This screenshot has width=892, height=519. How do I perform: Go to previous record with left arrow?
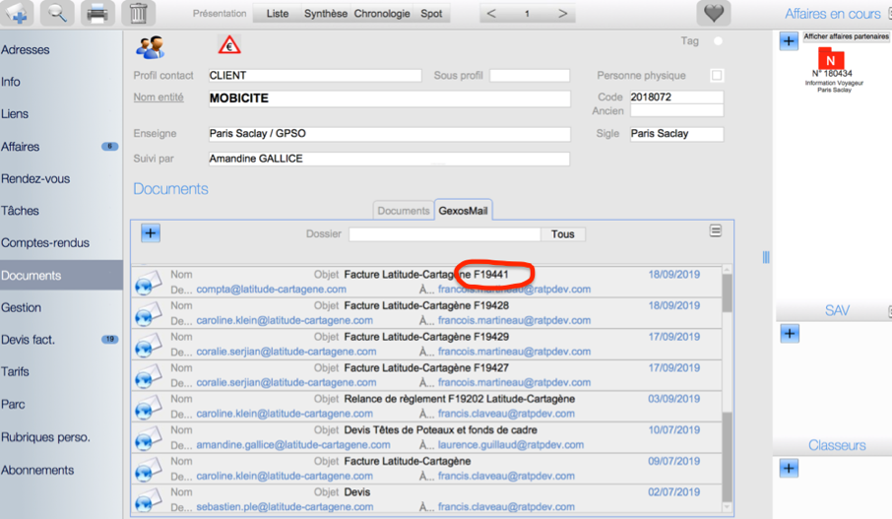coord(492,14)
